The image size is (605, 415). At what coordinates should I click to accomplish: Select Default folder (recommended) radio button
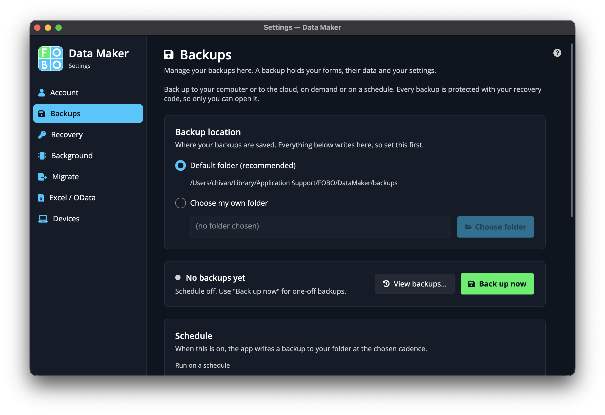(181, 165)
